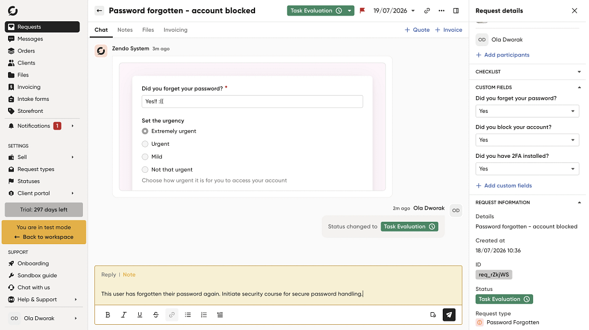The height and width of the screenshot is (330, 589).
Task: Click Add participants link
Action: point(503,55)
